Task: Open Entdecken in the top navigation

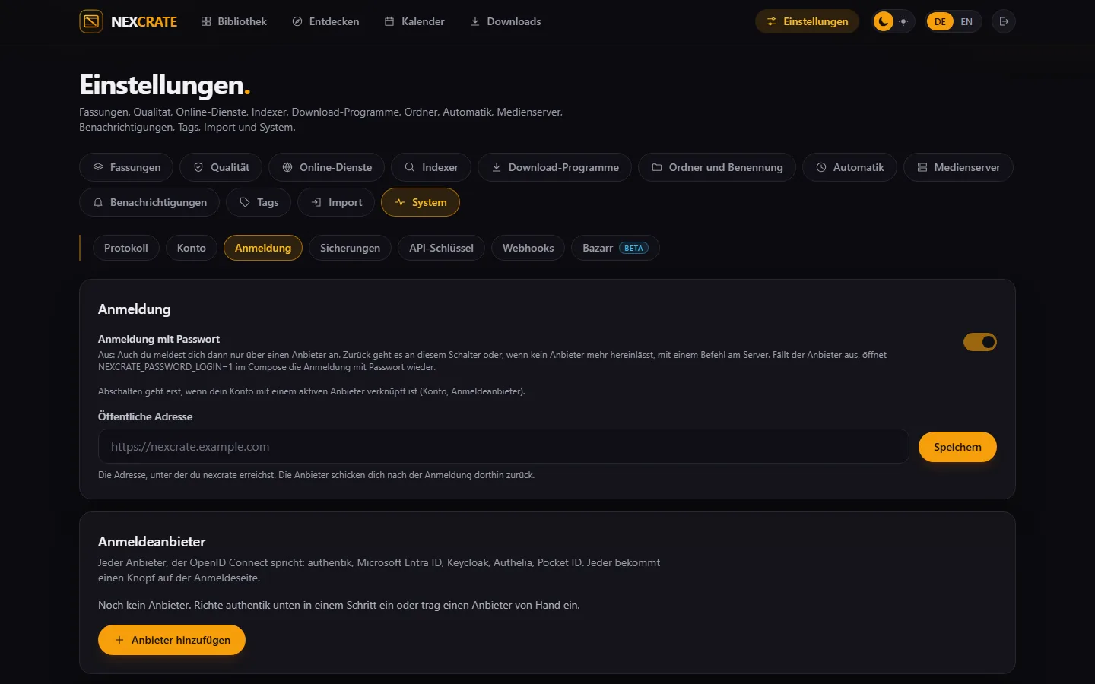Action: pos(325,21)
